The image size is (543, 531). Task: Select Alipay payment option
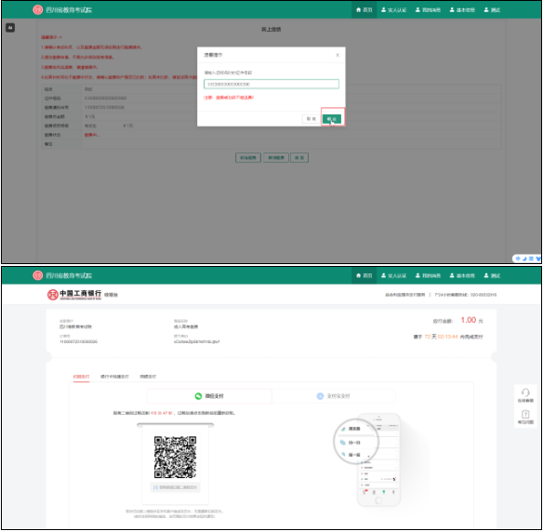pos(334,396)
